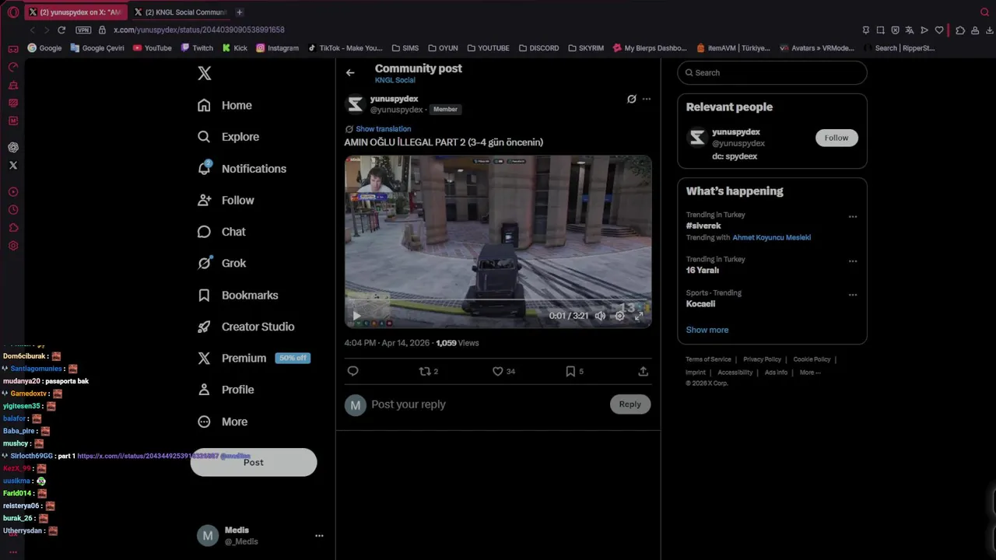
Task: Open the video settings gear
Action: [619, 316]
